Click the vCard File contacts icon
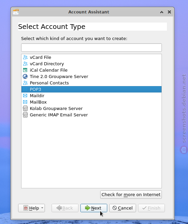Viewport: 188px width, 224px height. (25, 57)
